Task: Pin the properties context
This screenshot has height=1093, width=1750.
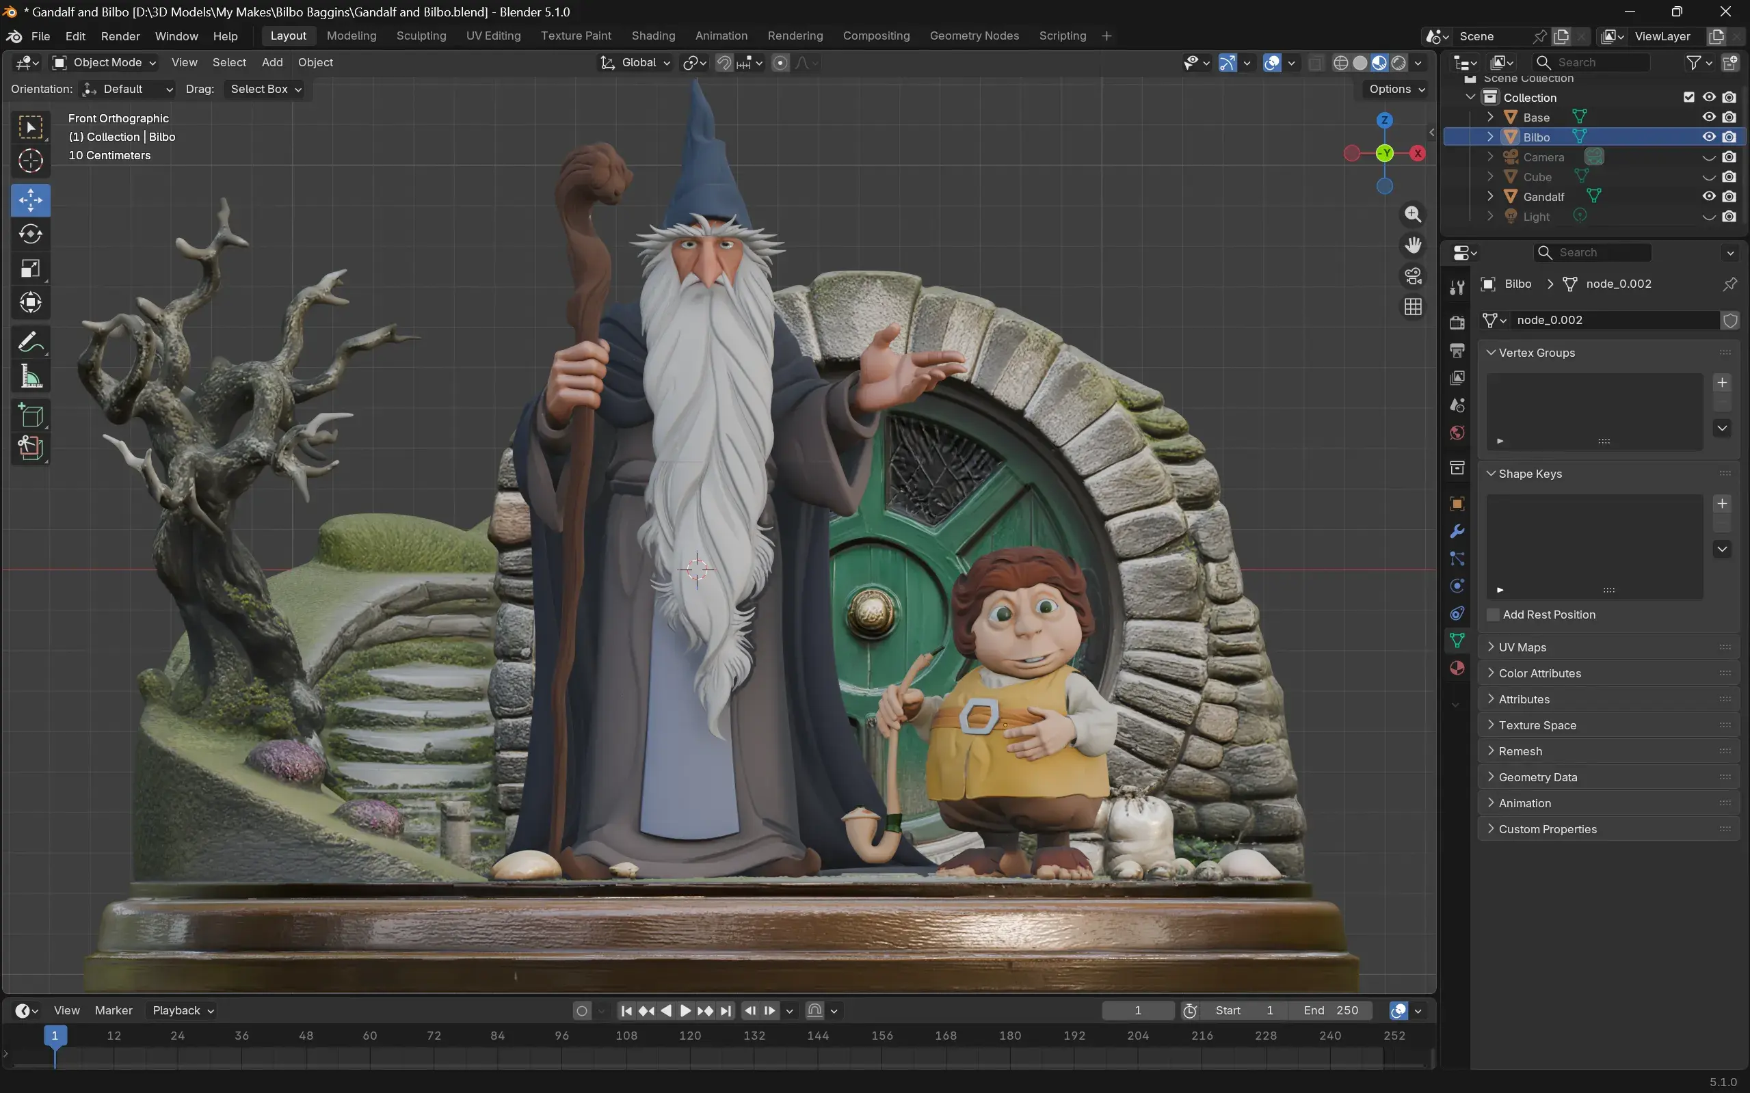Action: [1729, 284]
